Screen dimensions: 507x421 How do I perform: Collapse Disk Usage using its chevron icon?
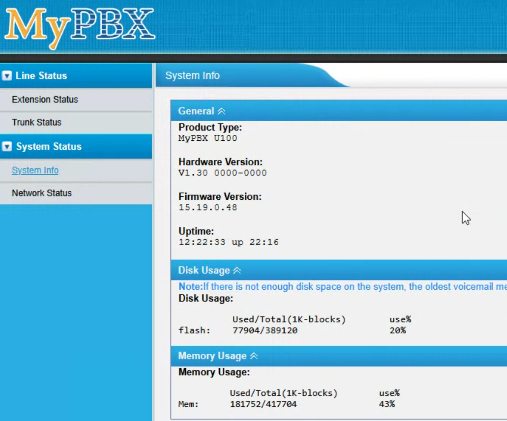coord(237,271)
